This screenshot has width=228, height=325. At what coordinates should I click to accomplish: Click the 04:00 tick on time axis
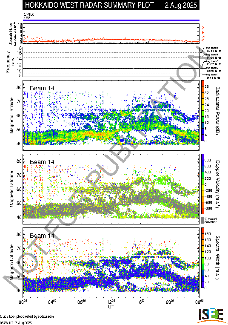pos(52,302)
